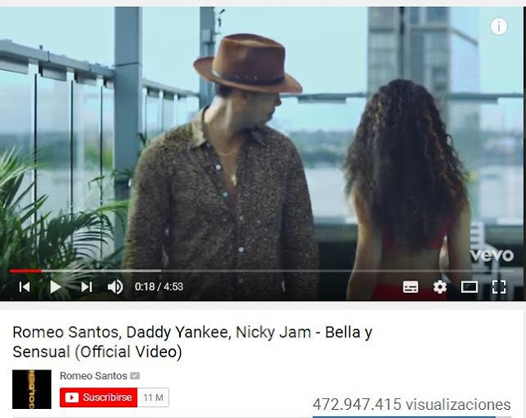Open player settings gear
526x418 pixels.
[440, 287]
